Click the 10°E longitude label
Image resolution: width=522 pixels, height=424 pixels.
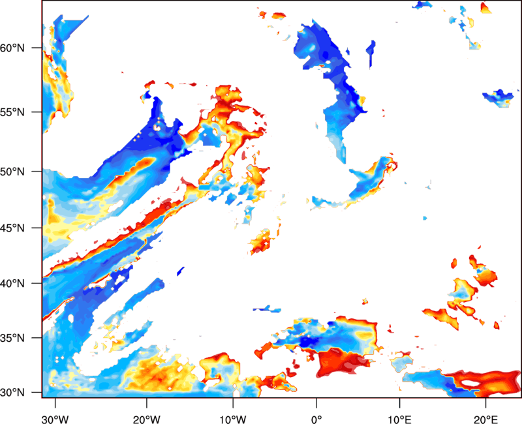(399, 419)
